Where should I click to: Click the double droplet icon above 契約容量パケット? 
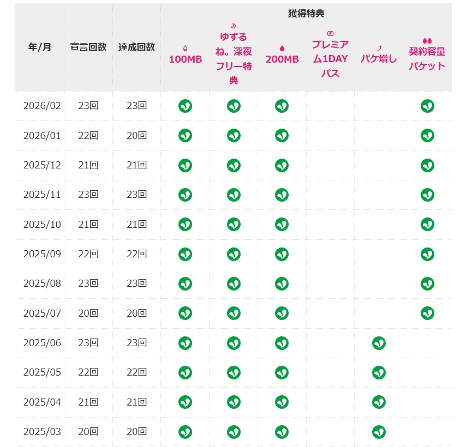point(427,40)
